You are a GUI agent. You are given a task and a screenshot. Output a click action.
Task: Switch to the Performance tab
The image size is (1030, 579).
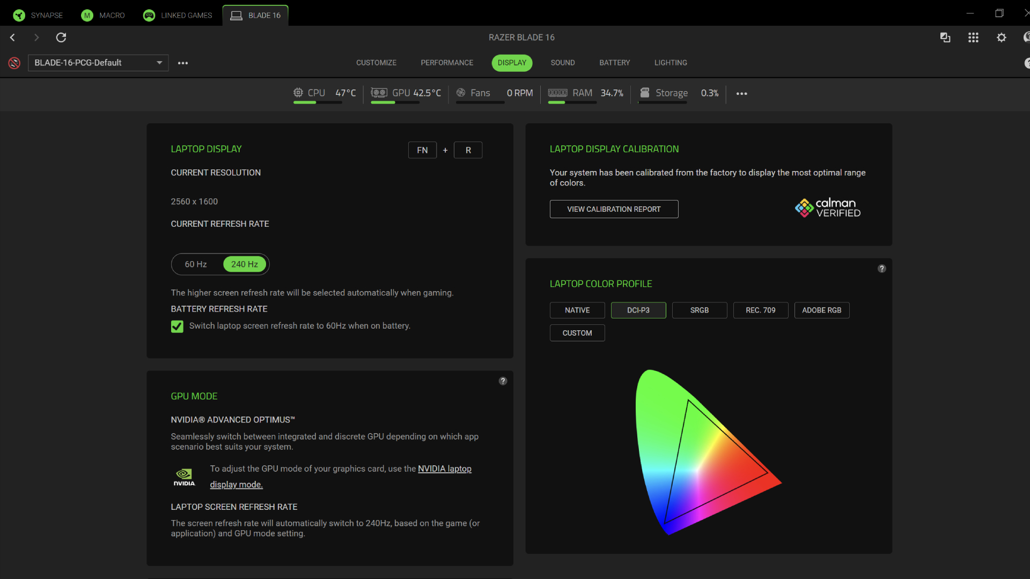(447, 63)
